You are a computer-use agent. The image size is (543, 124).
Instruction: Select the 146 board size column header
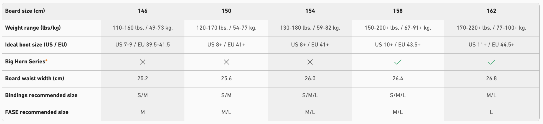click(143, 11)
